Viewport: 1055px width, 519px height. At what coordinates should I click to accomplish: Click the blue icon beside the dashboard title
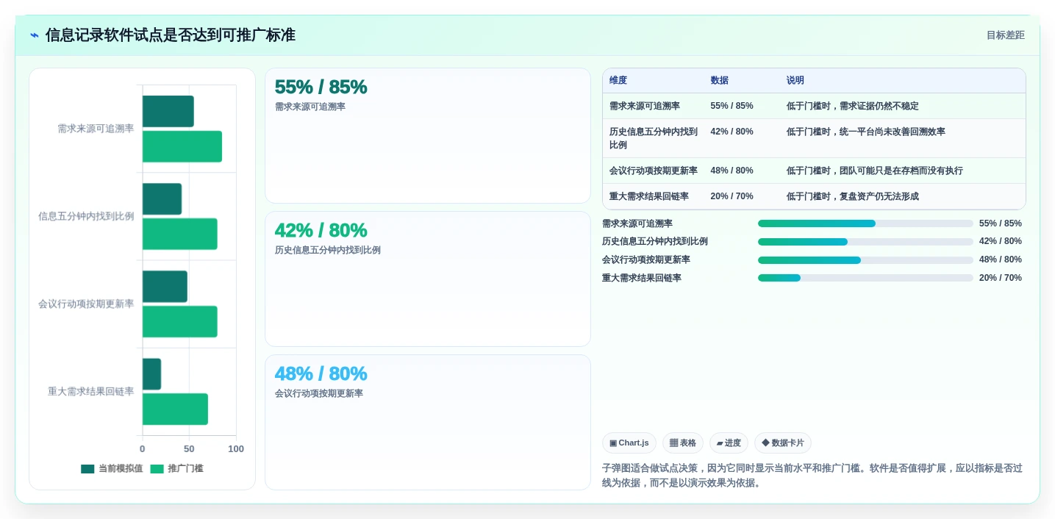pyautogui.click(x=35, y=35)
